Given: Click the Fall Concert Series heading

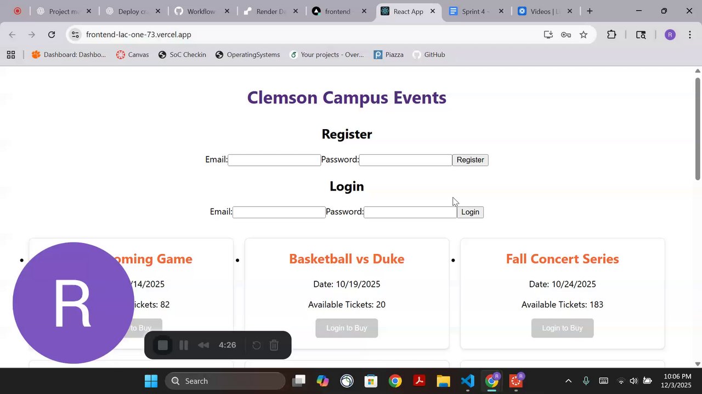Looking at the screenshot, I should pyautogui.click(x=562, y=259).
